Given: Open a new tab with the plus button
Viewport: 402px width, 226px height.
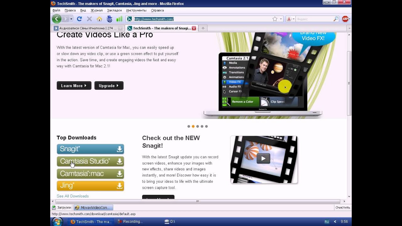Looking at the screenshot, I should coord(203,28).
